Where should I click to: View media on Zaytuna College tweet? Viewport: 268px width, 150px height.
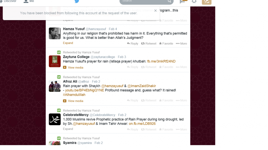point(76,68)
